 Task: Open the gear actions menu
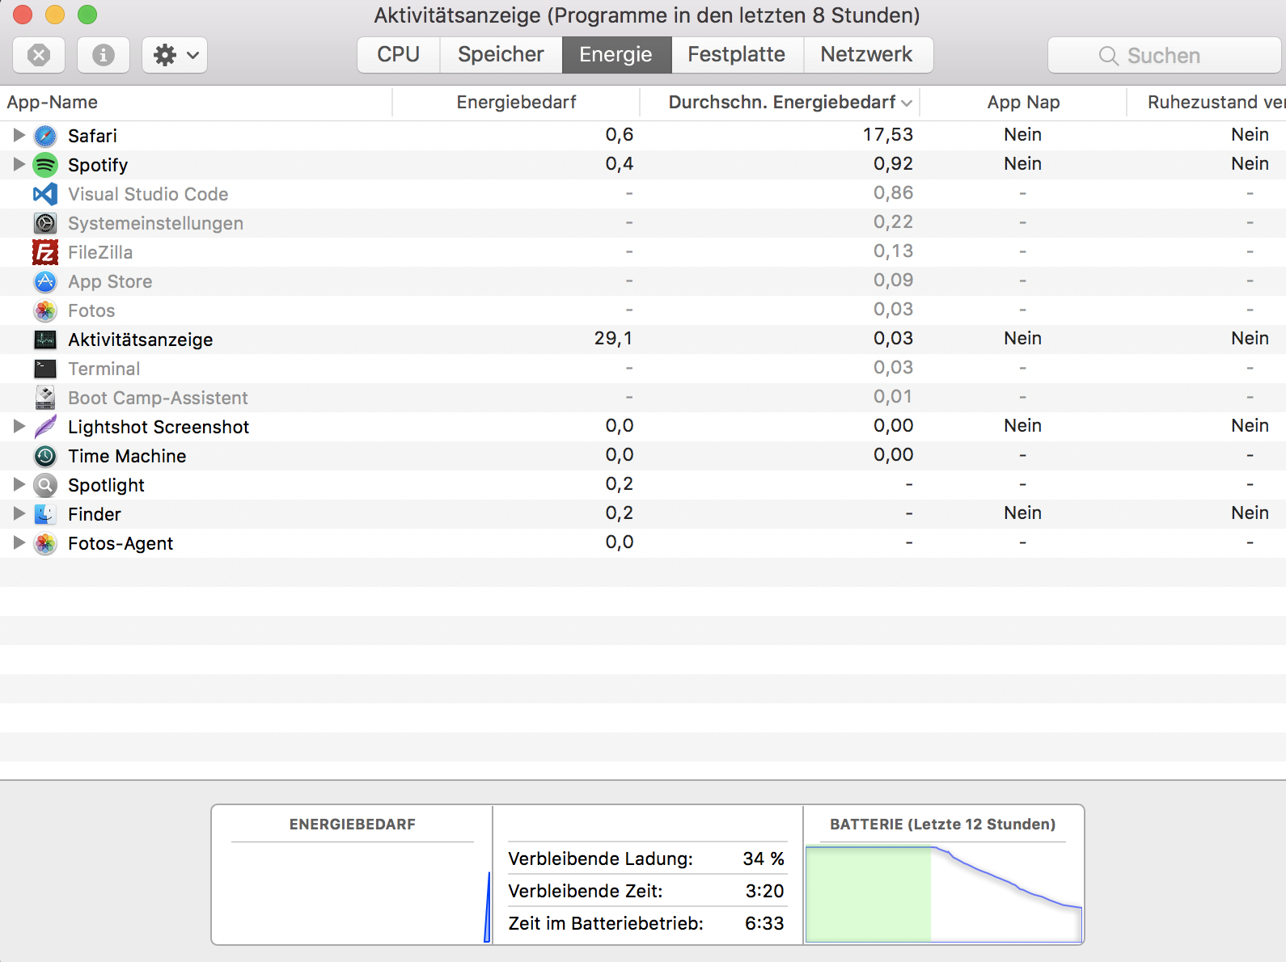[x=175, y=55]
